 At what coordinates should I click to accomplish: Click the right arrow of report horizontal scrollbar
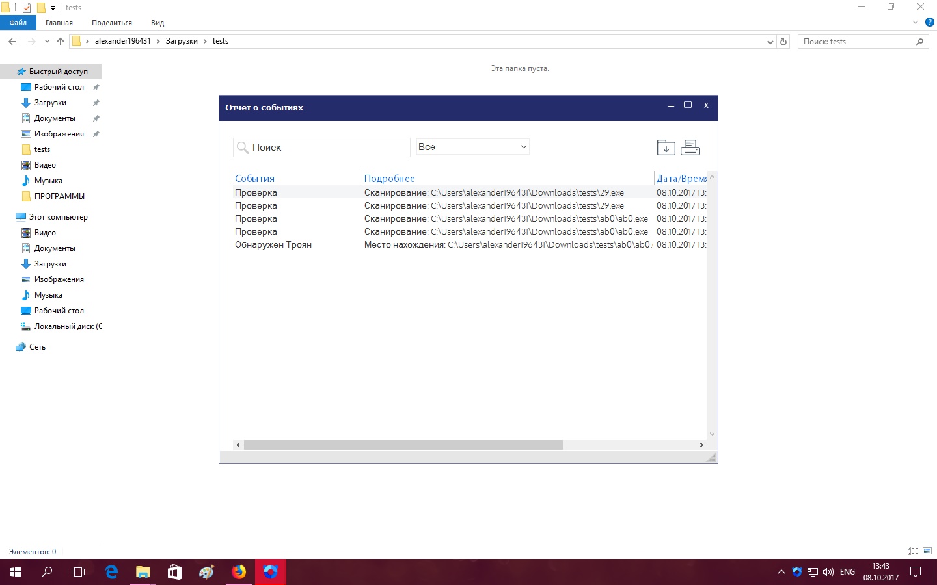tap(701, 445)
